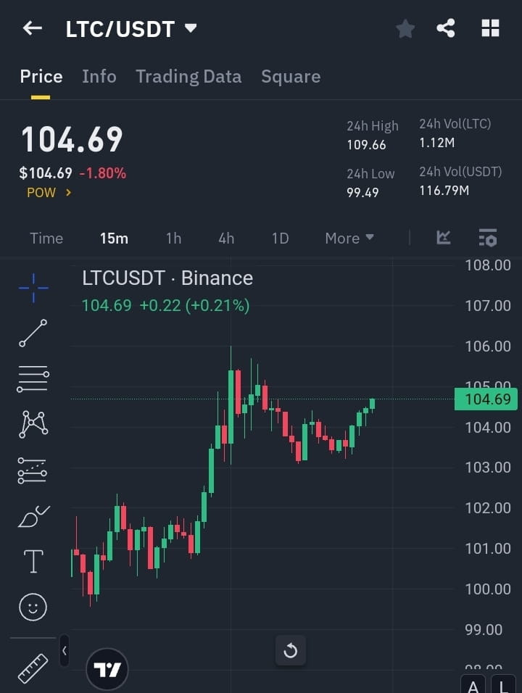Switch to the Price tab
This screenshot has width=522, height=693.
coord(41,76)
